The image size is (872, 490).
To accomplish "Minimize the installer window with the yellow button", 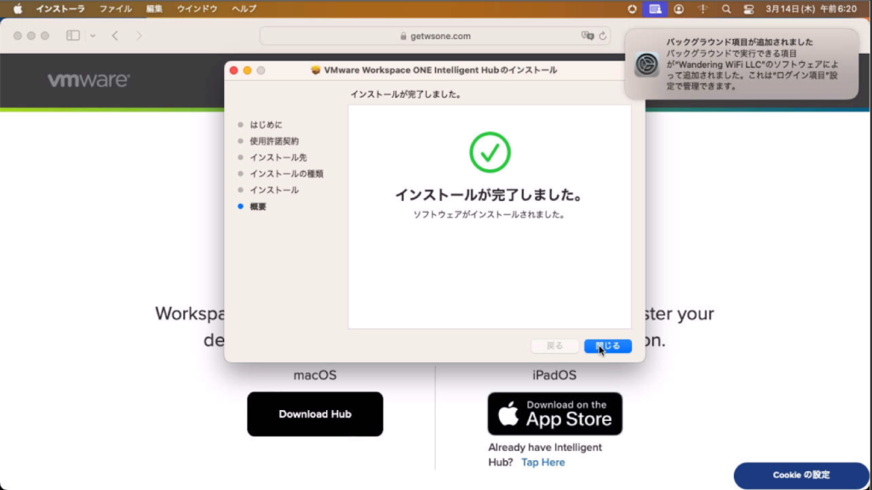I will (247, 71).
